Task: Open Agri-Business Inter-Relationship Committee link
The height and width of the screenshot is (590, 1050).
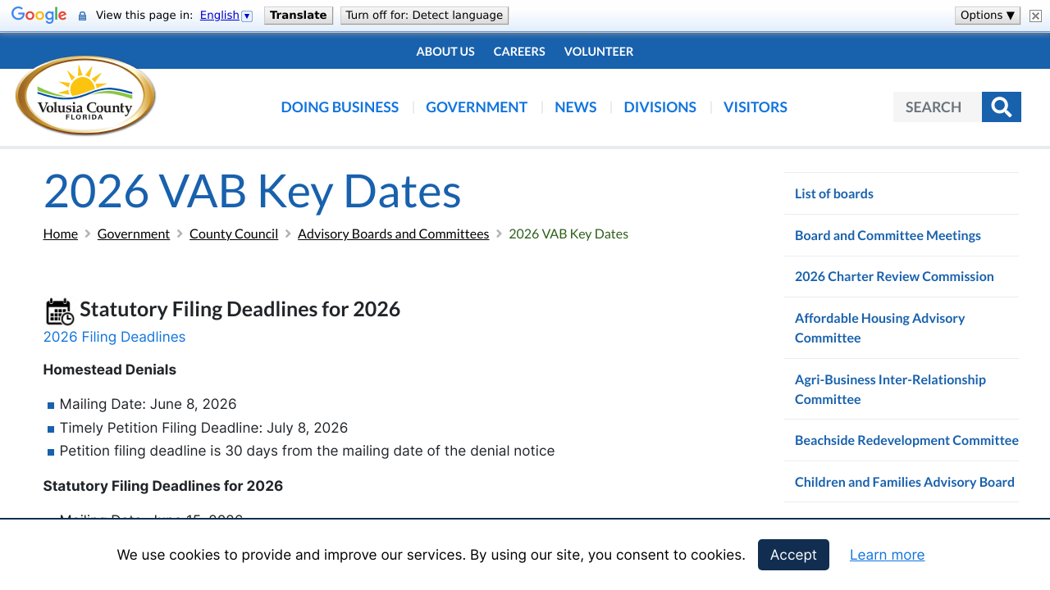Action: coord(890,389)
